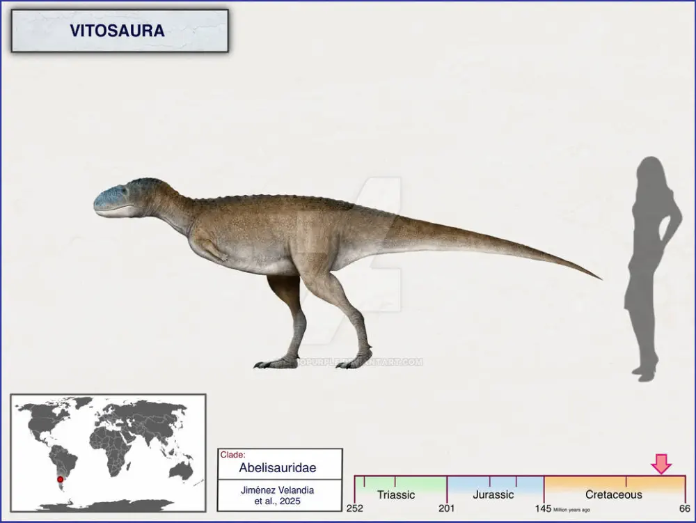
Task: Click the red location dot on the world map
Action: (61, 479)
